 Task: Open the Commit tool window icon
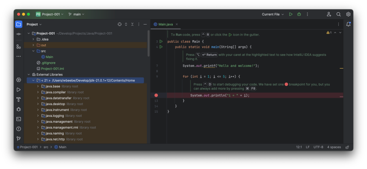tap(19, 34)
